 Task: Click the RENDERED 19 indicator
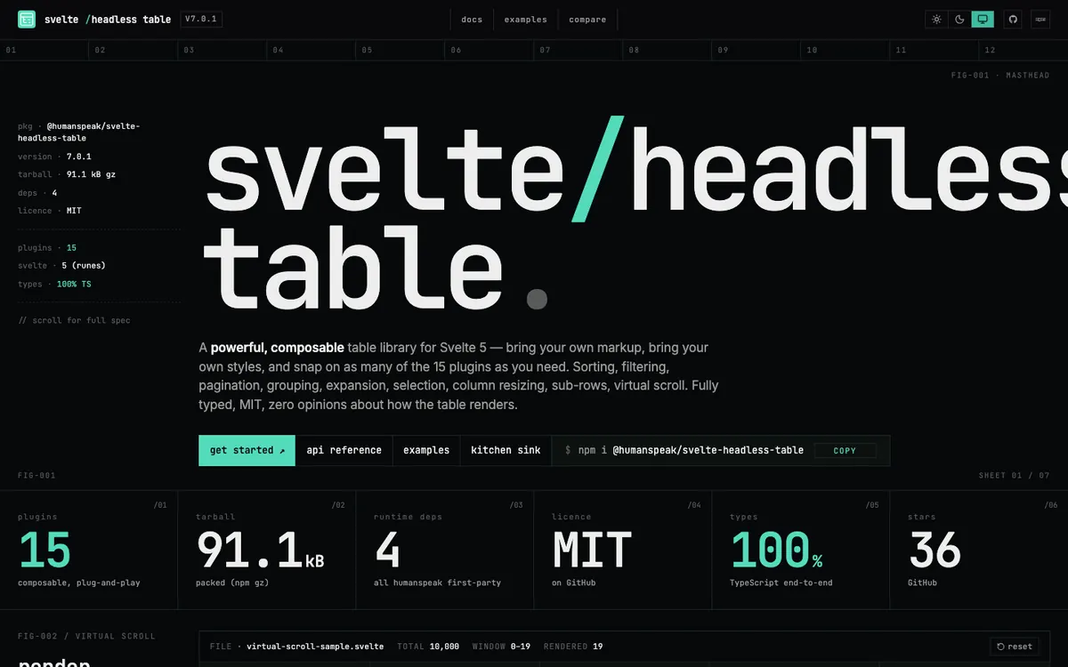click(573, 647)
